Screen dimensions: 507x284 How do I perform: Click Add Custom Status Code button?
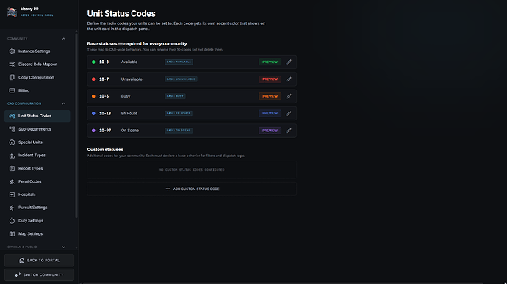192,189
